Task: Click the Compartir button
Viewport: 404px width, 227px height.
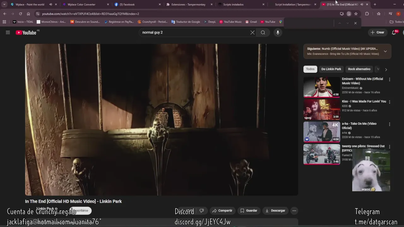Action: 223,211
